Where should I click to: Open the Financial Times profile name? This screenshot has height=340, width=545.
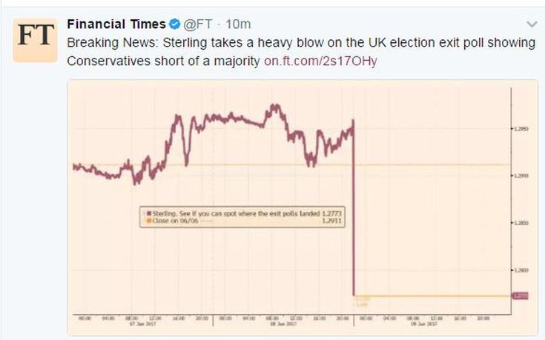pyautogui.click(x=116, y=24)
